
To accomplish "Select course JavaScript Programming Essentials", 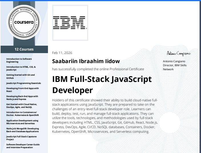I will coord(24,83).
